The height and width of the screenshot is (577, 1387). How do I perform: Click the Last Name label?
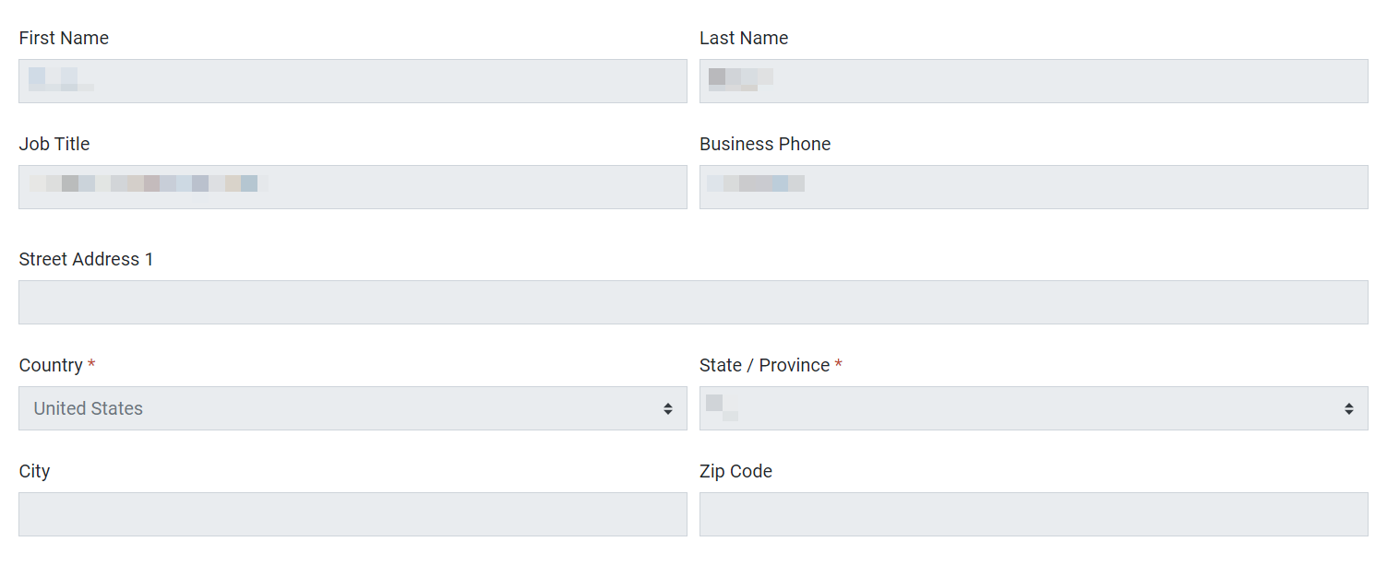[x=744, y=38]
